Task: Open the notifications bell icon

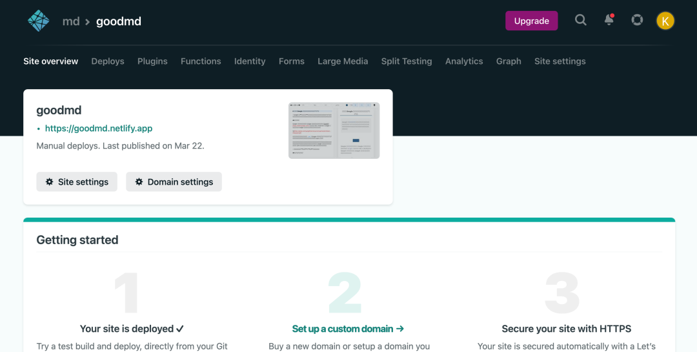Action: coord(609,19)
